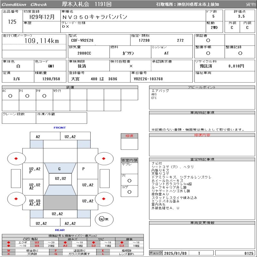Click the color code QM1
The height and width of the screenshot is (257, 257).
[51, 66]
